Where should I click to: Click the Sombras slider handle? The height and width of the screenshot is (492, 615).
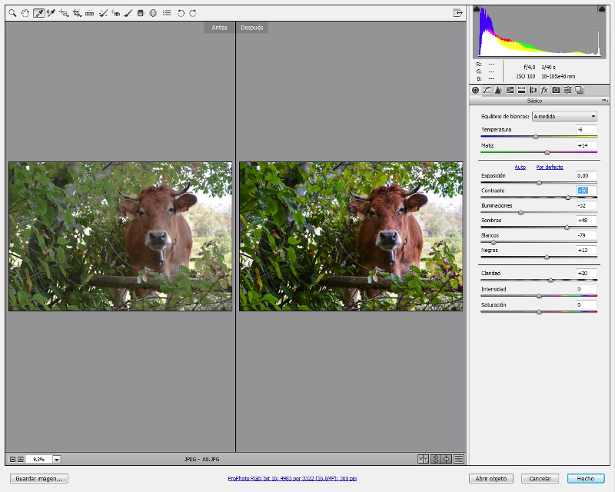[567, 228]
